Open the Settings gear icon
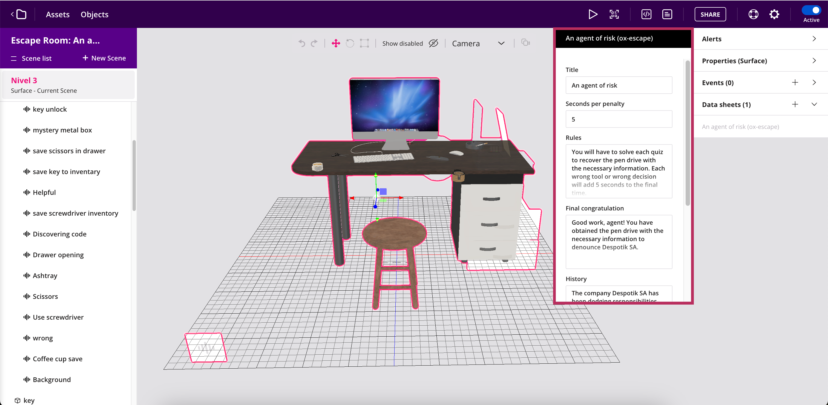The height and width of the screenshot is (405, 828). pyautogui.click(x=774, y=14)
